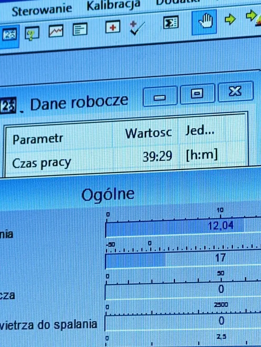This screenshot has height=347, width=261.
Task: Open the Kalibracja menu
Action: point(113,5)
